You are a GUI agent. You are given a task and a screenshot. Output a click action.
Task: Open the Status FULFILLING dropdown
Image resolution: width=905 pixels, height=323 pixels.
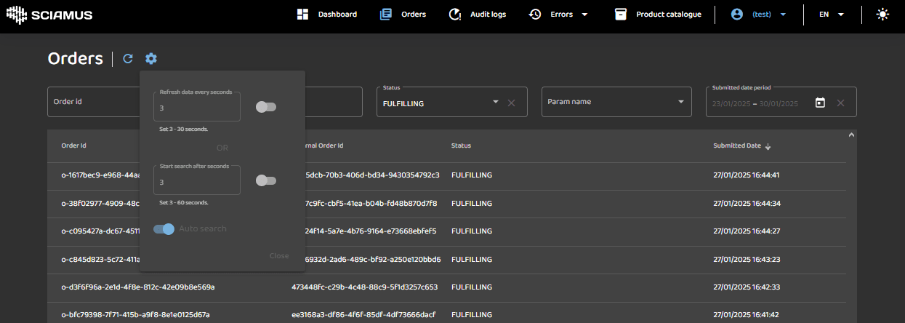pos(495,103)
